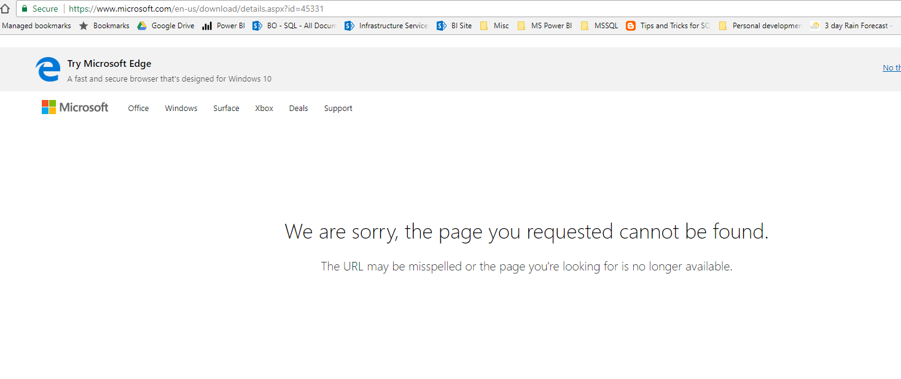
Task: Click the Bookmarks star icon
Action: click(x=84, y=26)
